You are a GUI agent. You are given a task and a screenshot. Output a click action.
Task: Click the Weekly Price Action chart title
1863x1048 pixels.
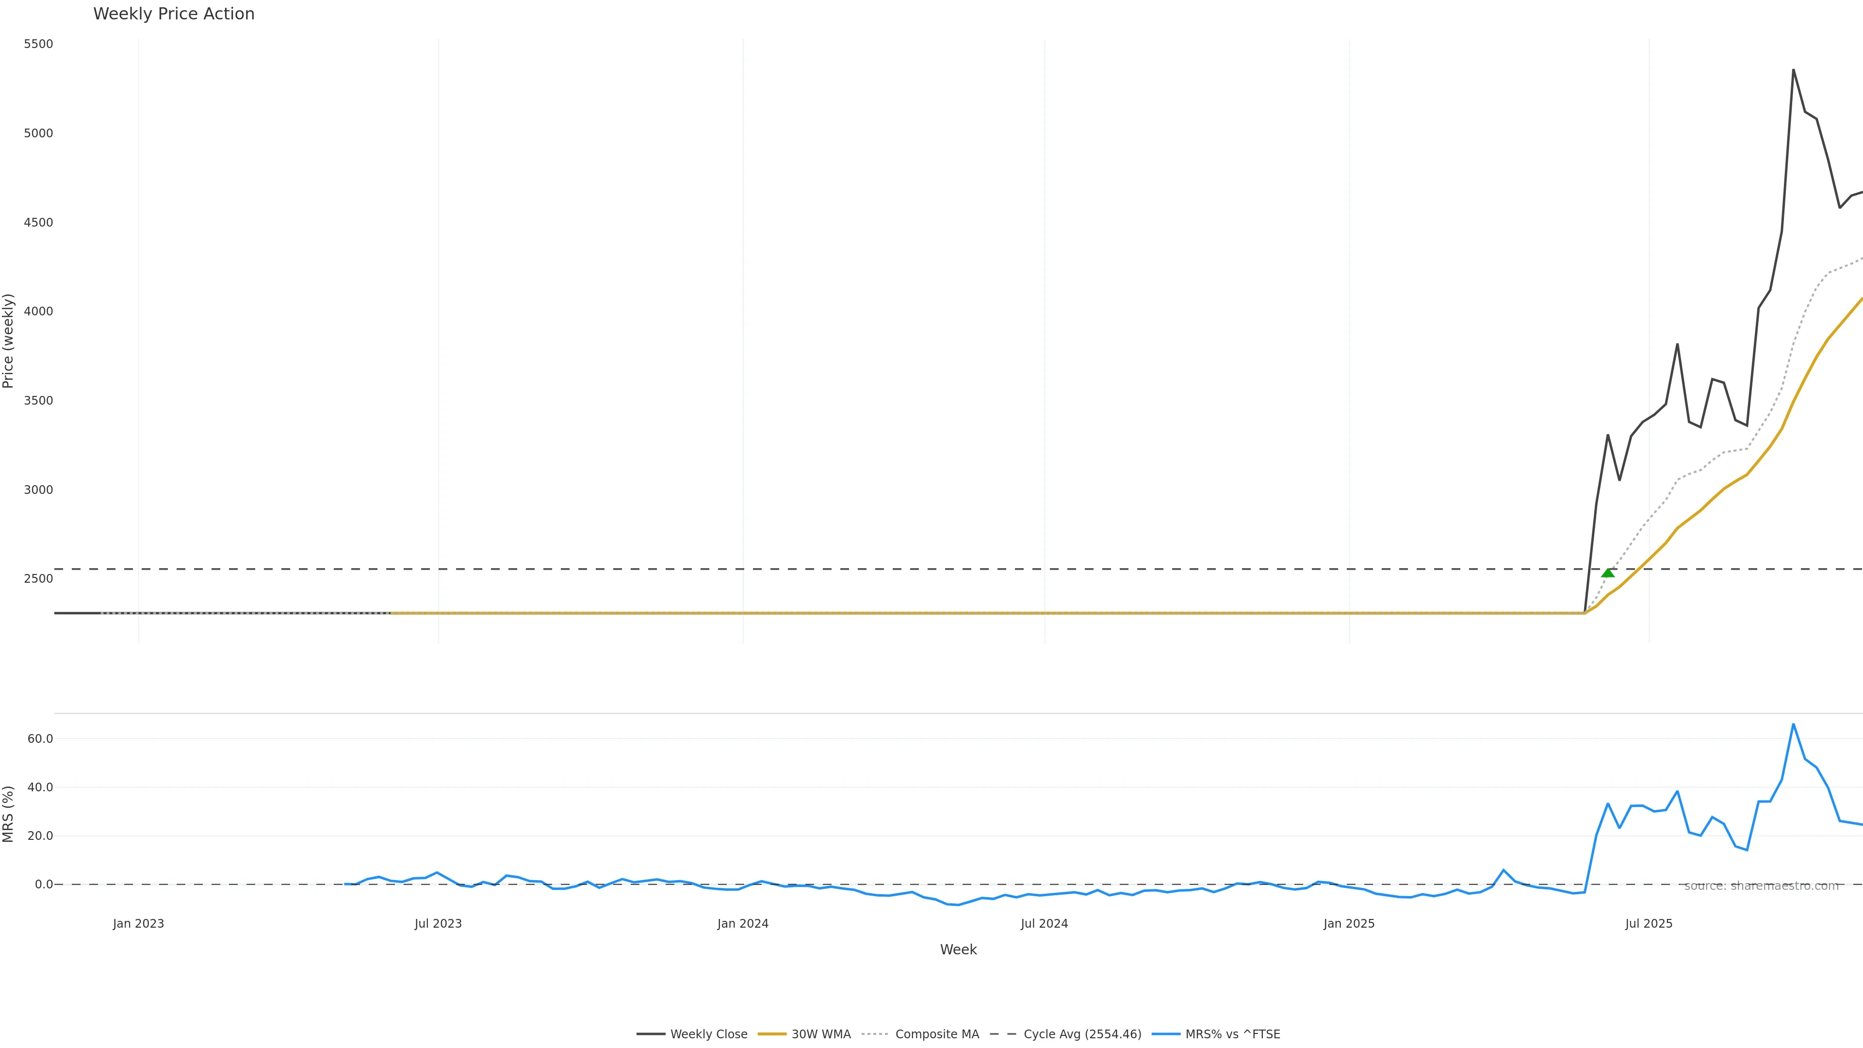[174, 14]
